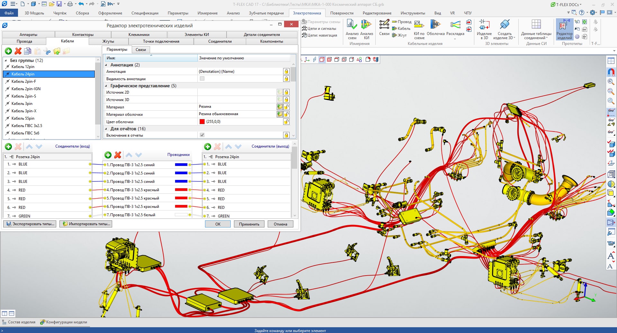Viewport: 617px width, 333px height.
Task: Click red swatch of conductor 4 Провод красный
Action: (x=181, y=190)
